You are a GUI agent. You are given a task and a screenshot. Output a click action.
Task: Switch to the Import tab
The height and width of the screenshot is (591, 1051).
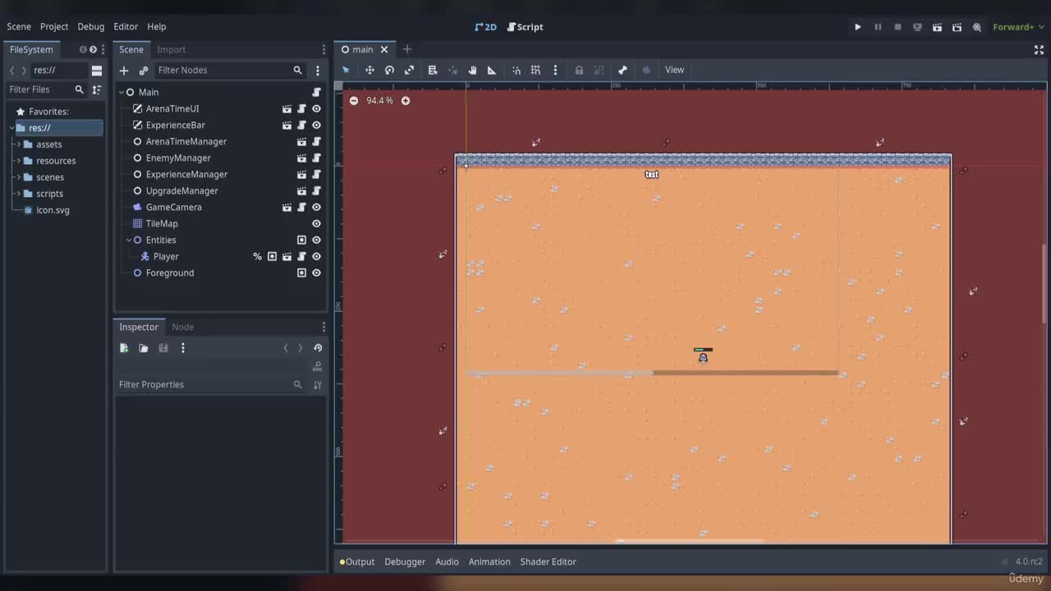click(x=172, y=49)
